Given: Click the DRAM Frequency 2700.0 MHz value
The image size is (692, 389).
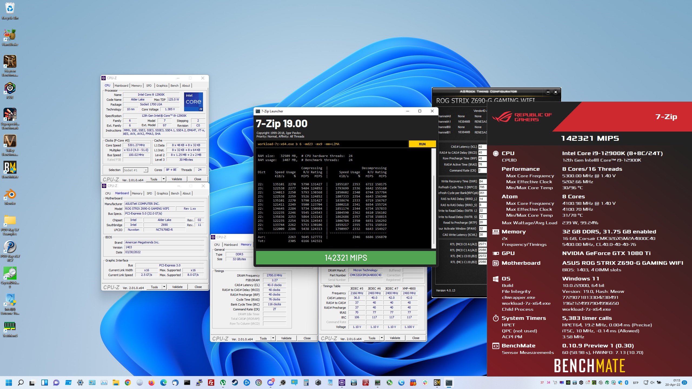Looking at the screenshot, I should tap(274, 276).
